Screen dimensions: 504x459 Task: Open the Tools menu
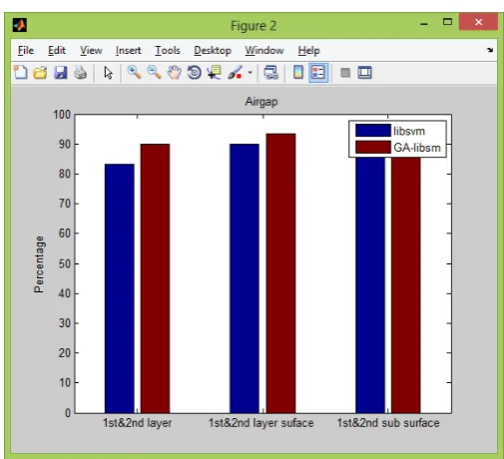168,50
